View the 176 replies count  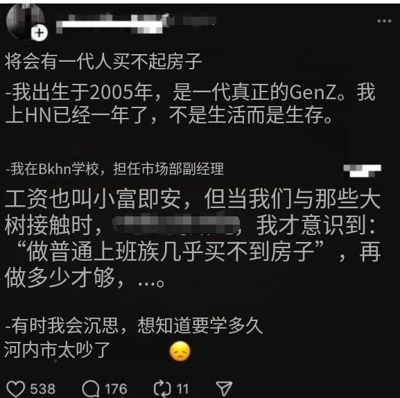[116, 389]
